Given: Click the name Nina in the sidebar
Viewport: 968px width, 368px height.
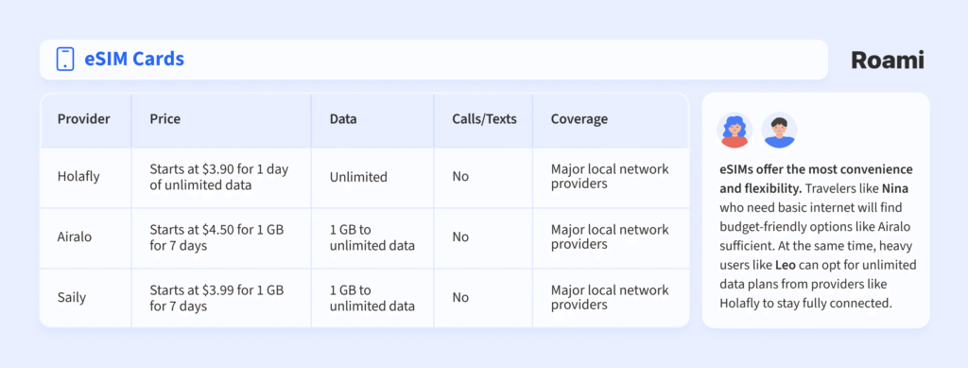Looking at the screenshot, I should click(x=895, y=188).
